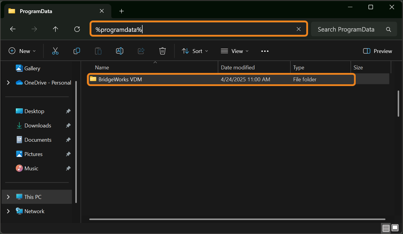
Task: Expand the This PC node
Action: 8,197
